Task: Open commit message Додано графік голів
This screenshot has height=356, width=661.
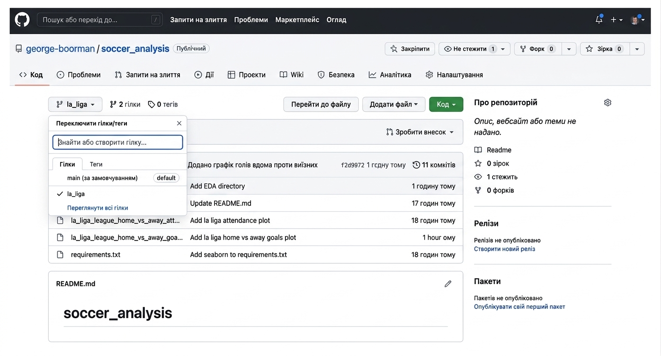Action: [253, 165]
